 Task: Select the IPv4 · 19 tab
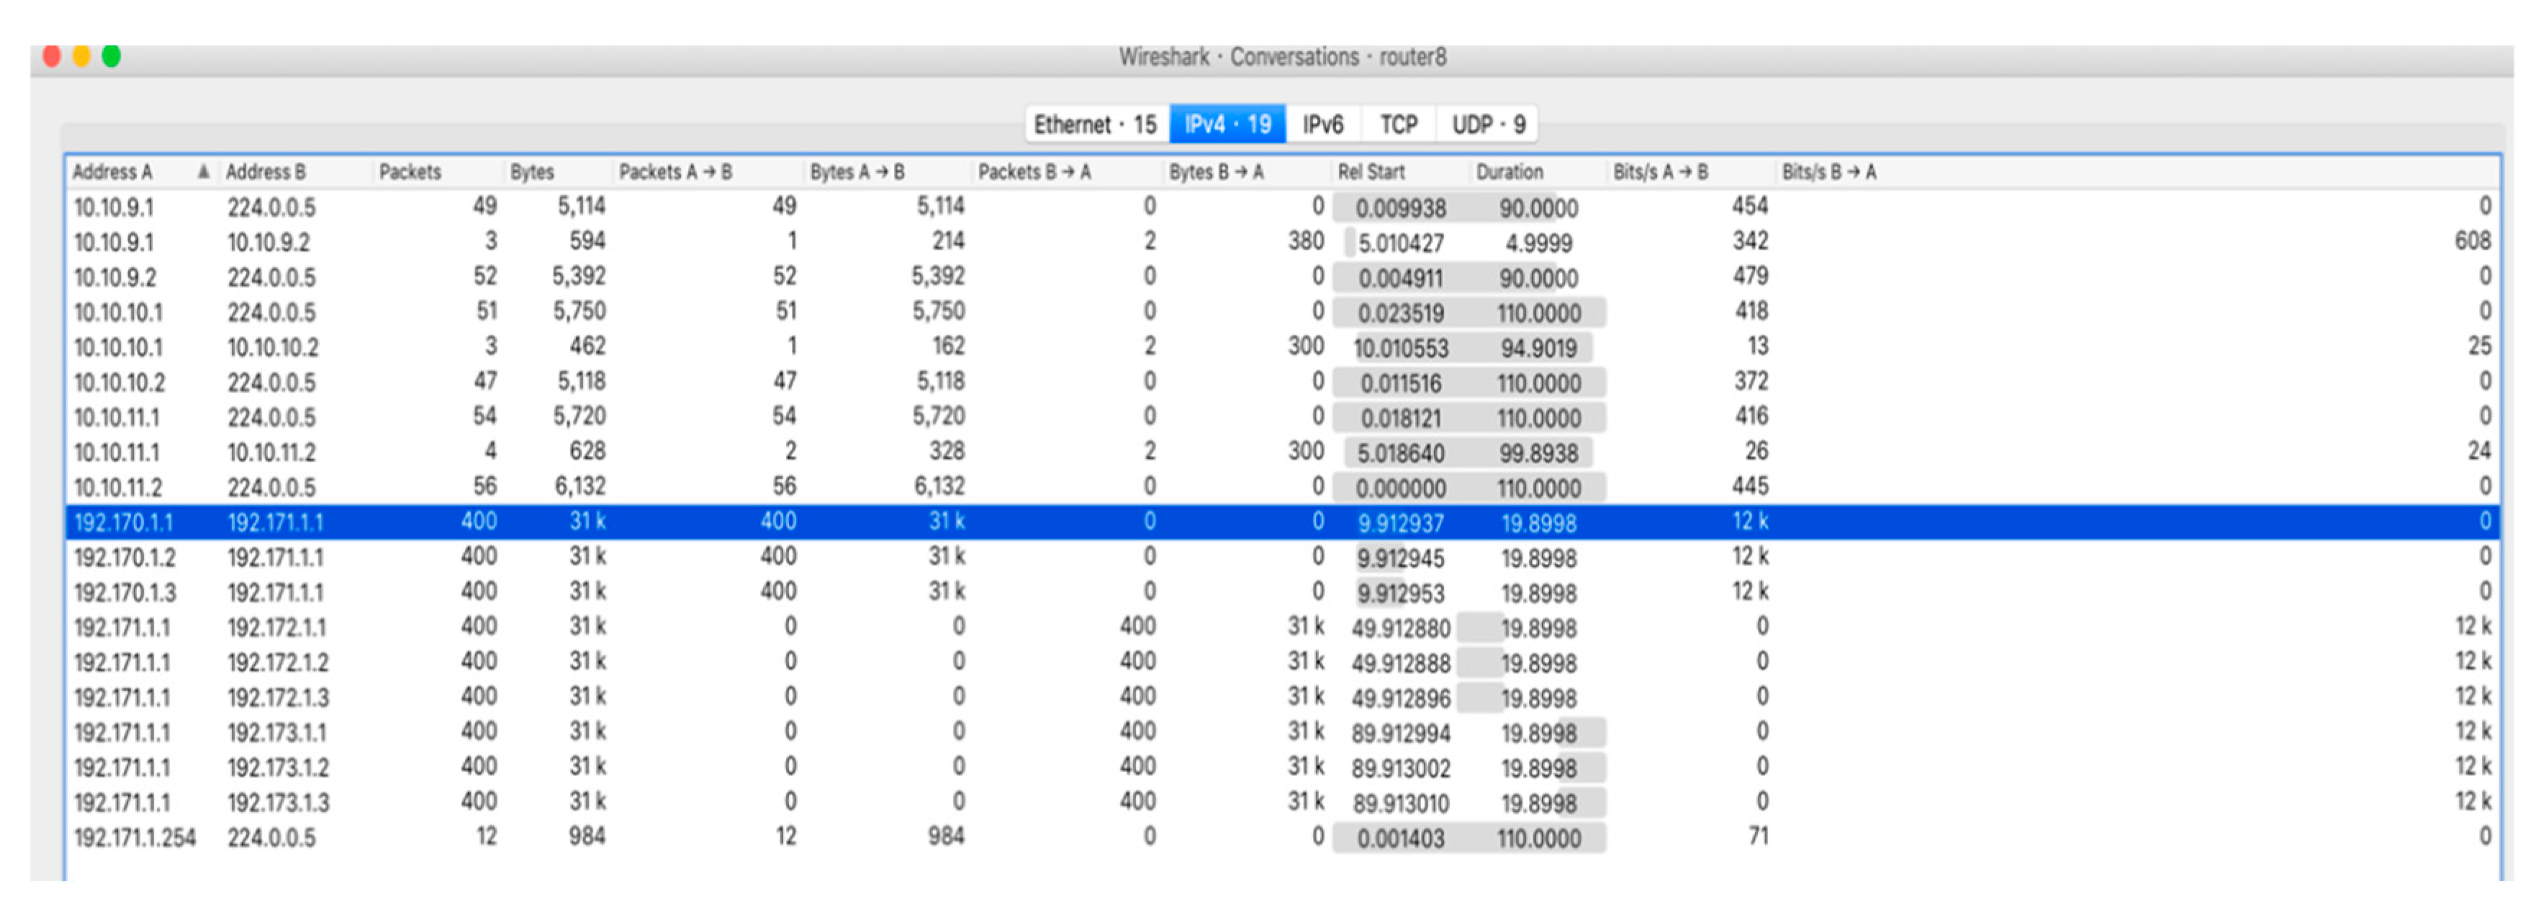(1227, 125)
